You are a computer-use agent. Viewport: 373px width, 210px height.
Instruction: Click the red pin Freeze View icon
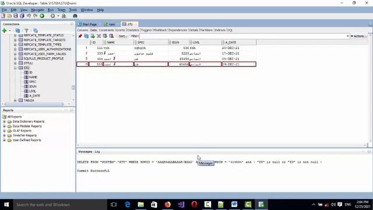[x=80, y=36]
